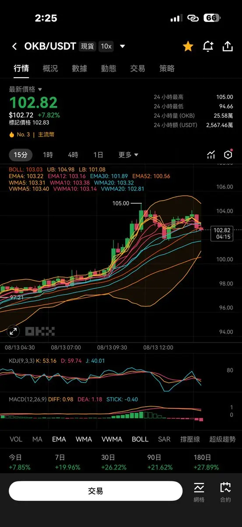The image size is (242, 527).
Task: Tap the BOLL: 103.03 value
Action: click(x=26, y=170)
